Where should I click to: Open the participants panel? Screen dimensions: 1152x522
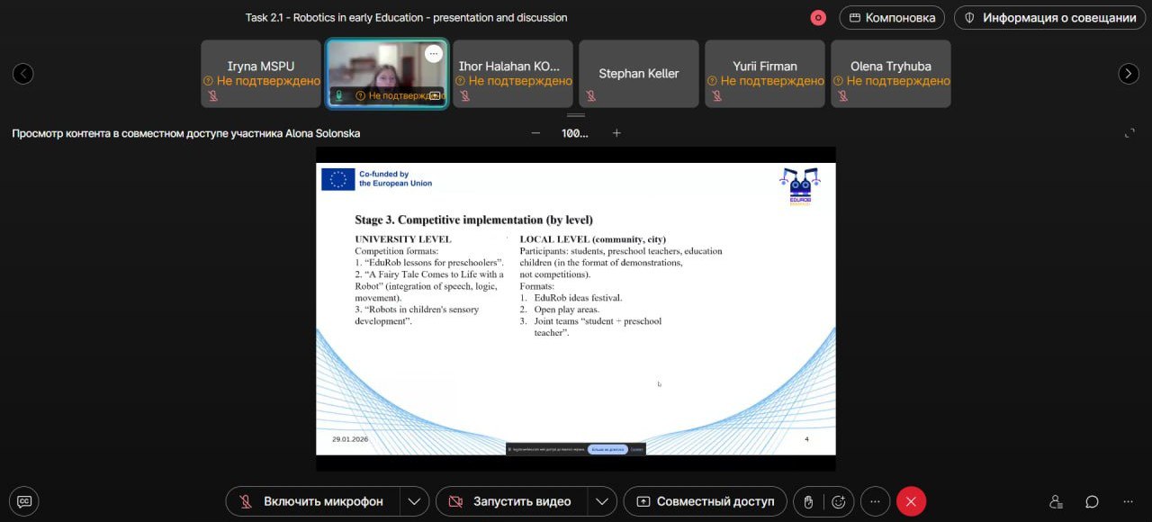point(1057,501)
